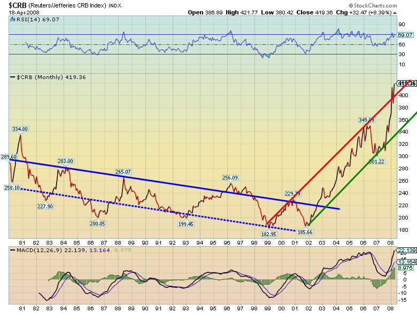Click the 185.66 low price label

click(x=305, y=232)
